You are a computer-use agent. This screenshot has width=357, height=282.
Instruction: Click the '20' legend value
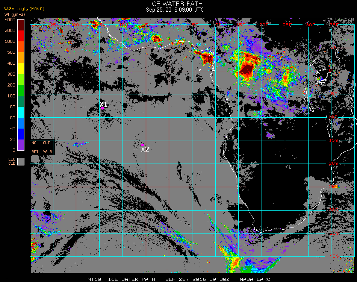pos(12,139)
